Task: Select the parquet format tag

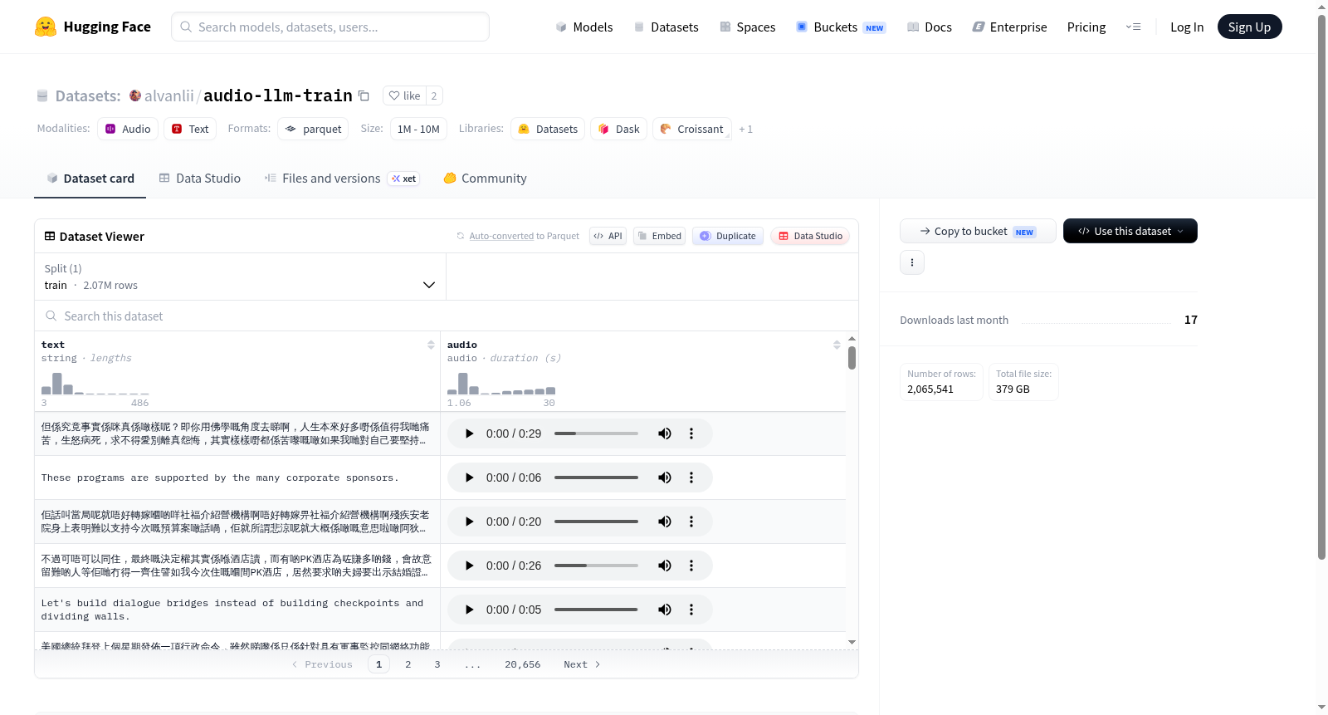Action: (313, 129)
